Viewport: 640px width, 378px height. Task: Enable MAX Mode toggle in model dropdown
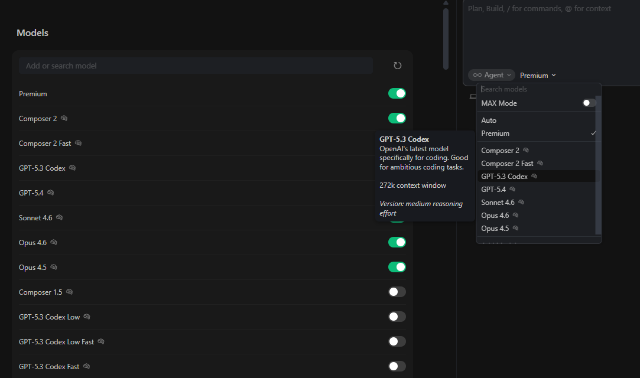click(x=589, y=103)
